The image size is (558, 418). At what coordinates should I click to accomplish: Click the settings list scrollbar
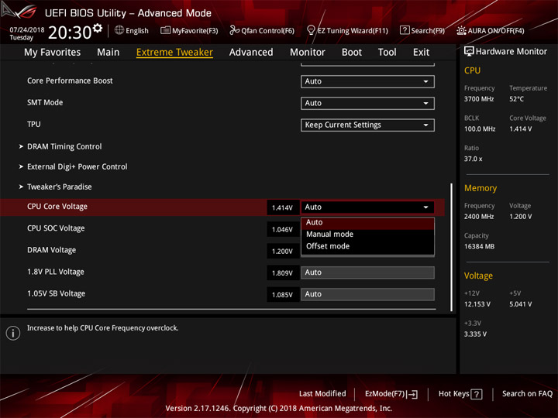coord(452,248)
